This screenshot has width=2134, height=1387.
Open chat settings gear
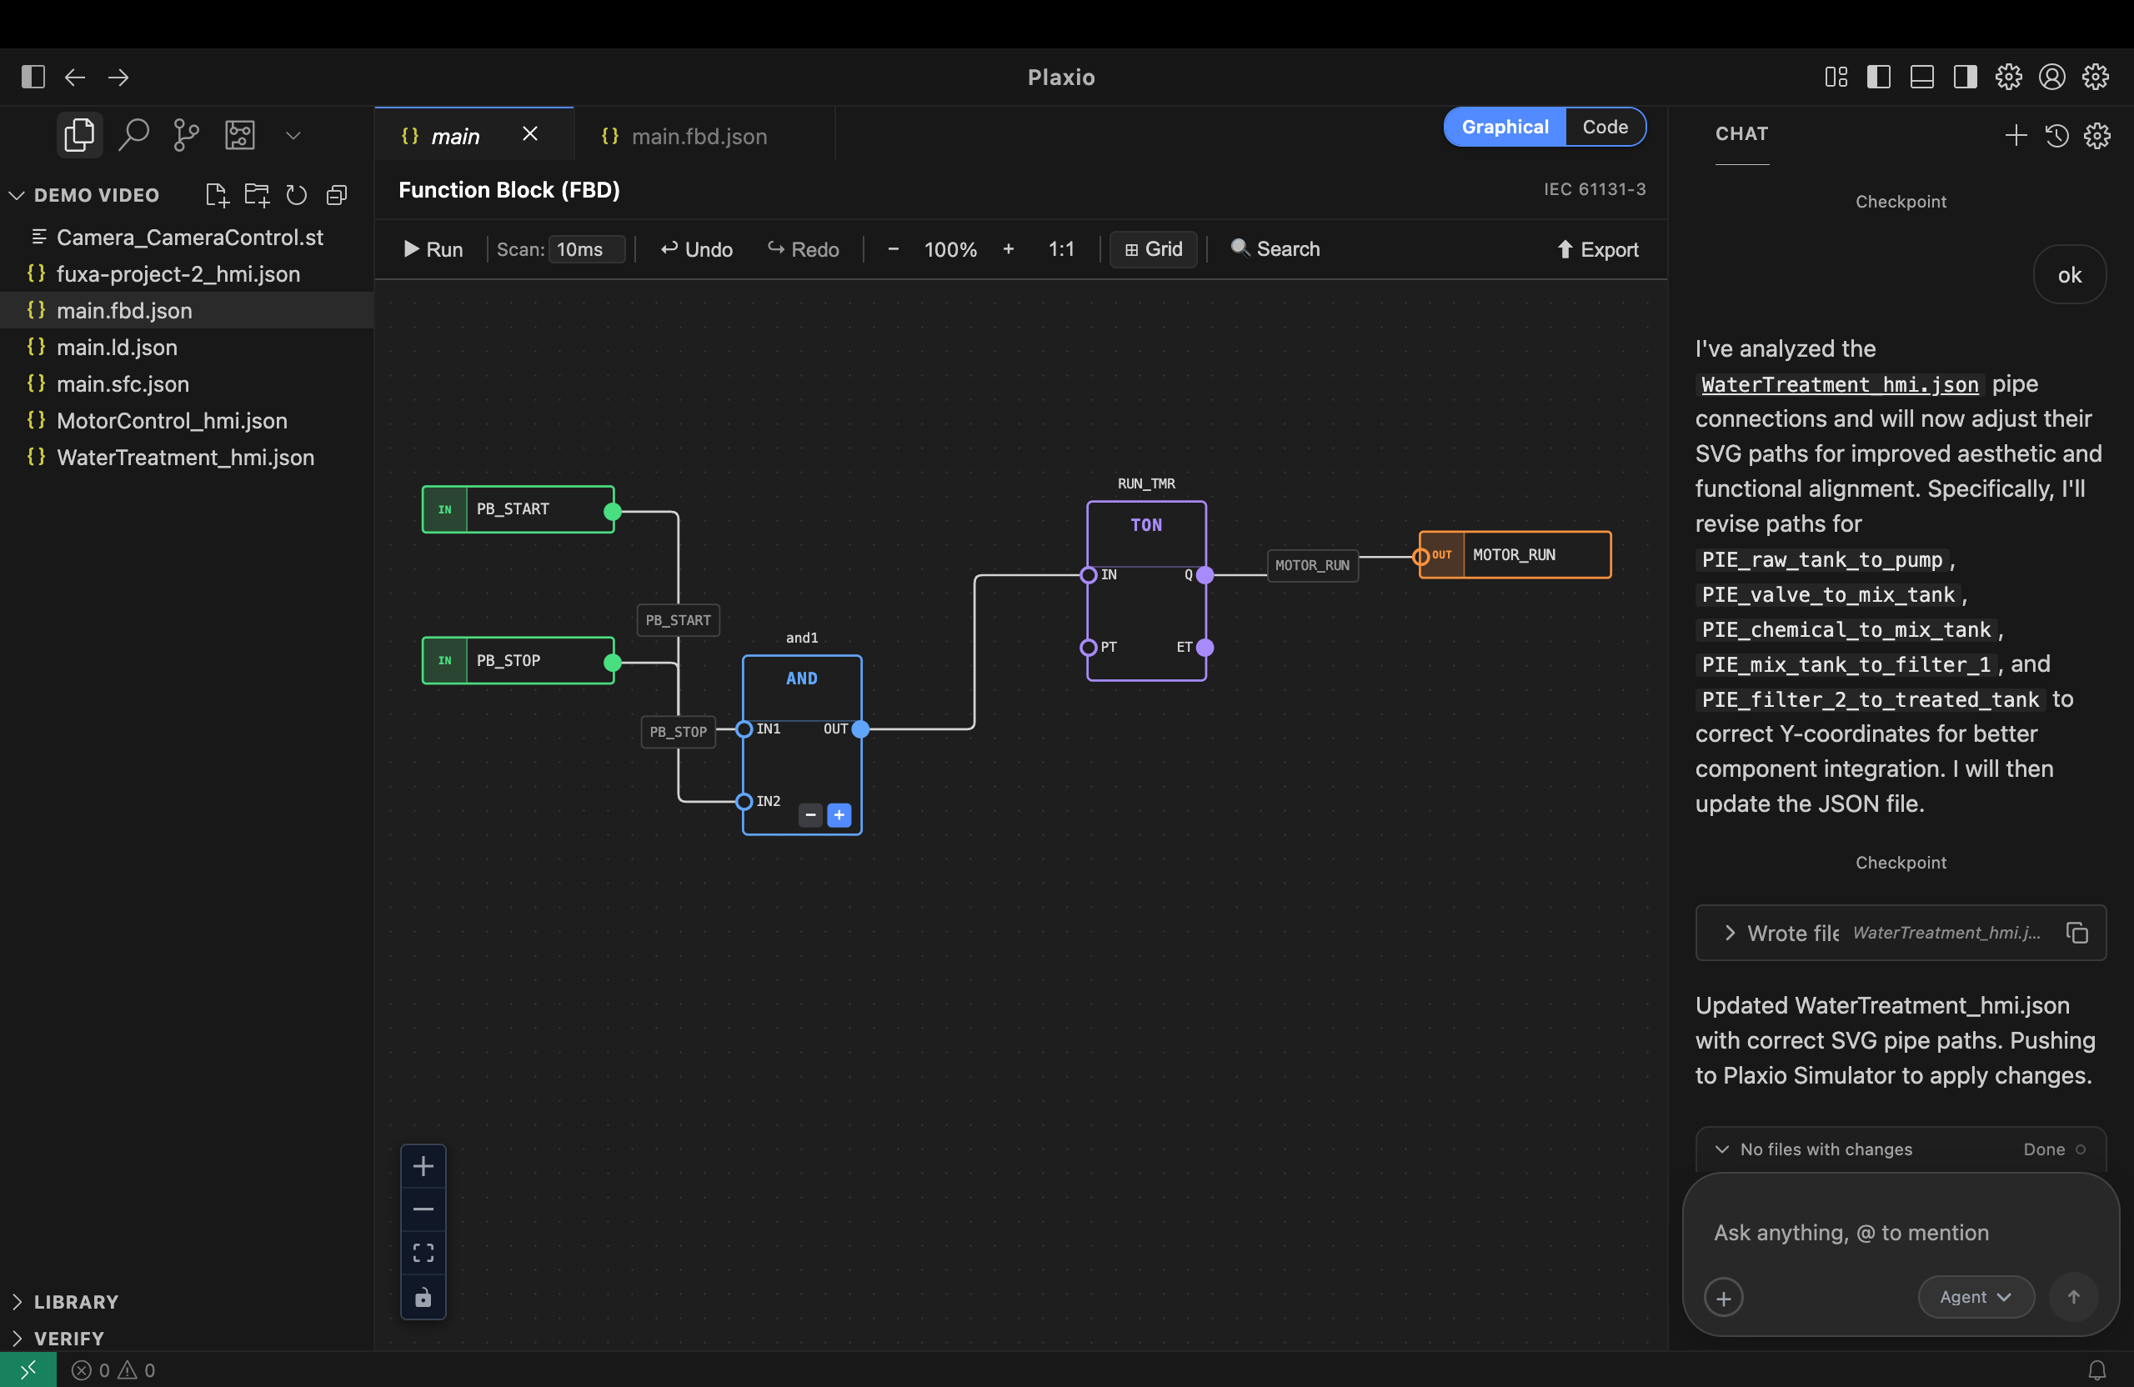click(2096, 135)
